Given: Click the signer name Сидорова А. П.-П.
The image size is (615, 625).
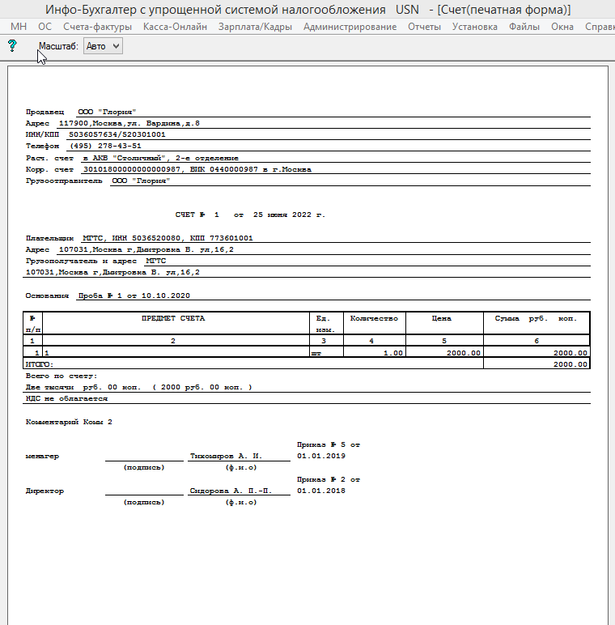Looking at the screenshot, I should 231,491.
